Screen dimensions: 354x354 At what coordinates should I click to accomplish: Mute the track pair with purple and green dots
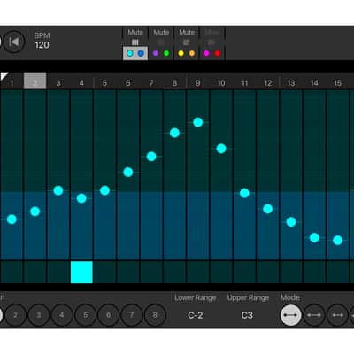pos(161,32)
